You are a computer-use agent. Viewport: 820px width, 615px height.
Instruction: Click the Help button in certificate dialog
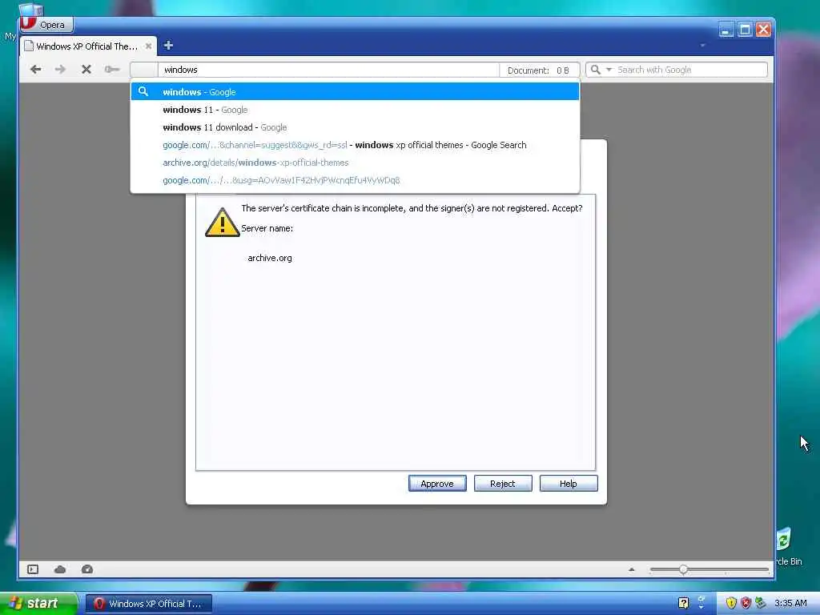[569, 483]
